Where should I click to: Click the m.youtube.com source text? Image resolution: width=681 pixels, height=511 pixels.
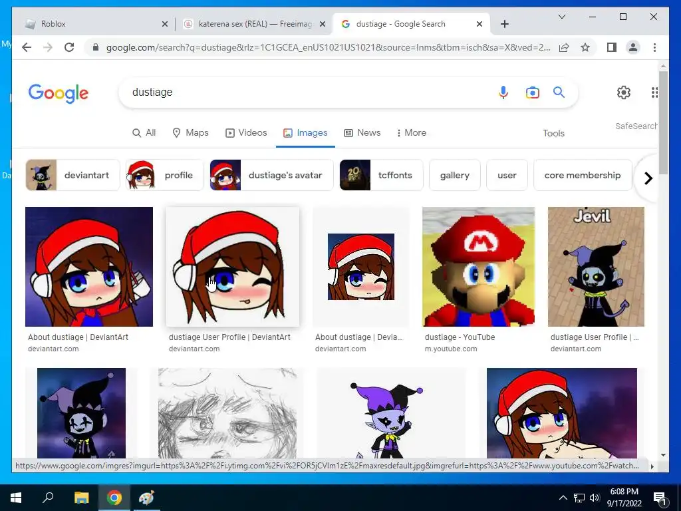click(x=451, y=349)
